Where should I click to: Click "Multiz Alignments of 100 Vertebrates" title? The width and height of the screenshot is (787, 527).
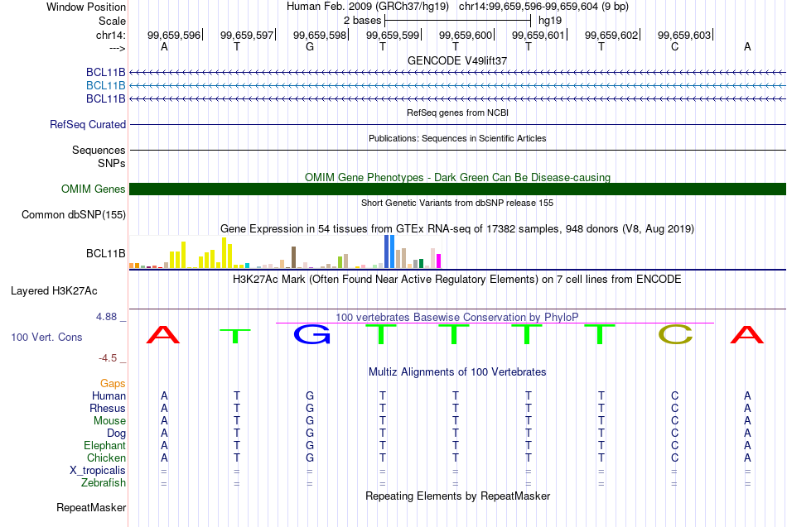457,372
